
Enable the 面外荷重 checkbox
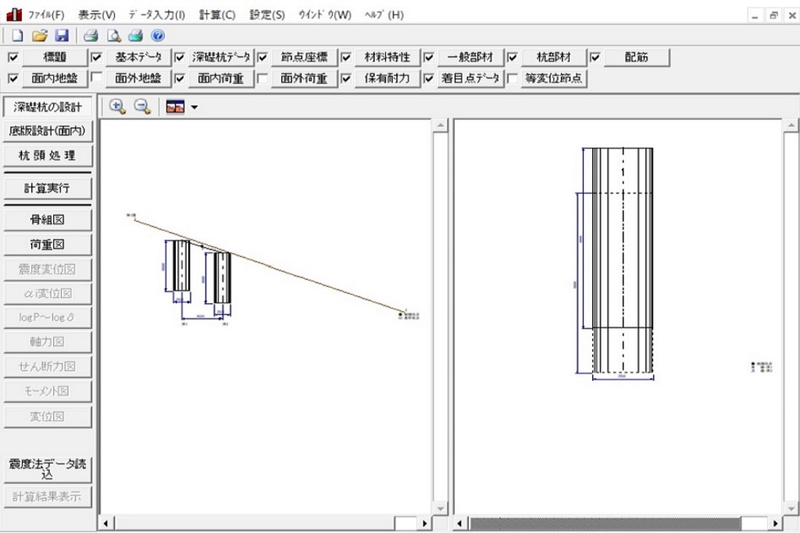tap(262, 78)
